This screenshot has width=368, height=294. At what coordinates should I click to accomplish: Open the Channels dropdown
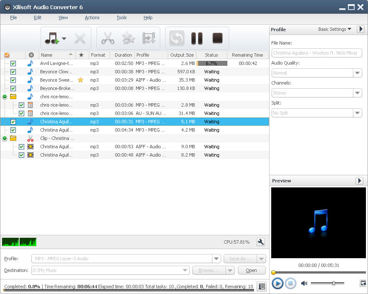357,92
